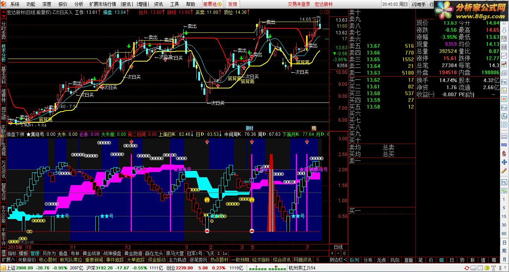509x272 pixels.
Task: Select the 管理 tab
Action: coord(35,253)
